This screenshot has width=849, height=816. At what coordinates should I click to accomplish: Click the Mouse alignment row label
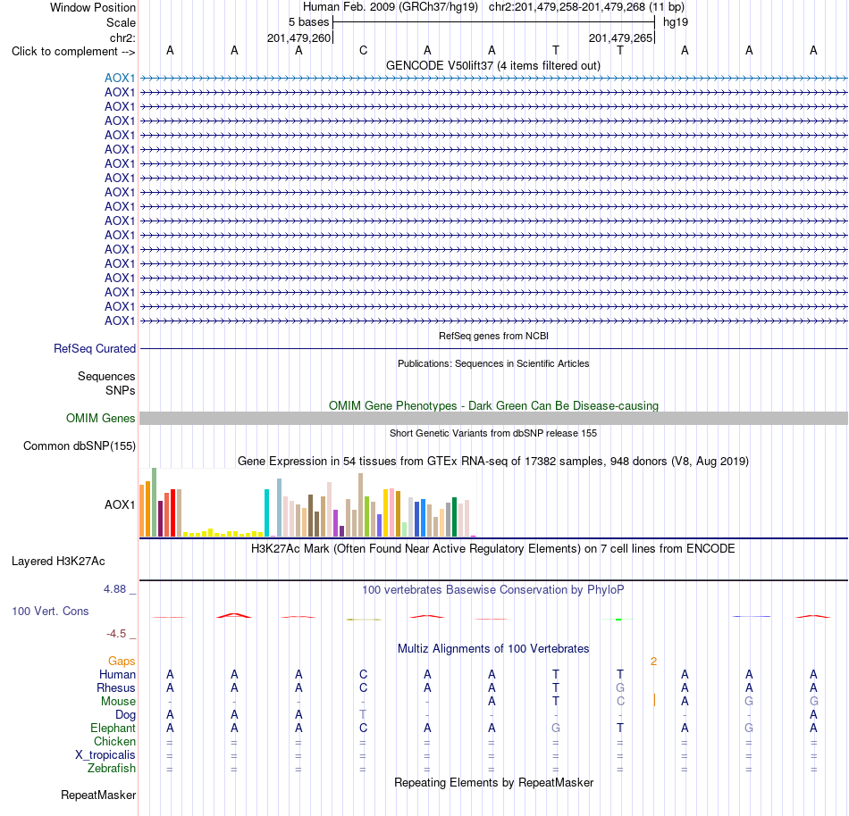coord(118,702)
